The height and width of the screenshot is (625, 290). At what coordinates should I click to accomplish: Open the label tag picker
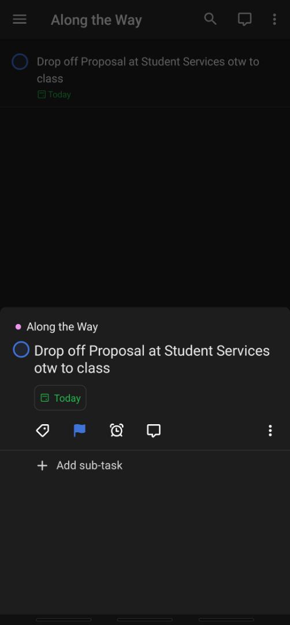click(x=43, y=431)
